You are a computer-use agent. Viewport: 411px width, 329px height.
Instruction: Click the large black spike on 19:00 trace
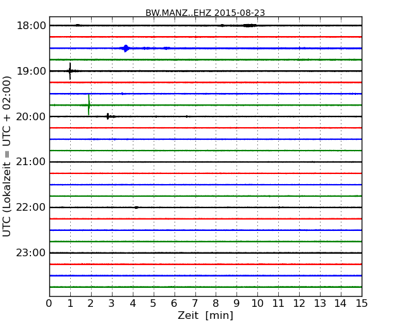(x=70, y=71)
